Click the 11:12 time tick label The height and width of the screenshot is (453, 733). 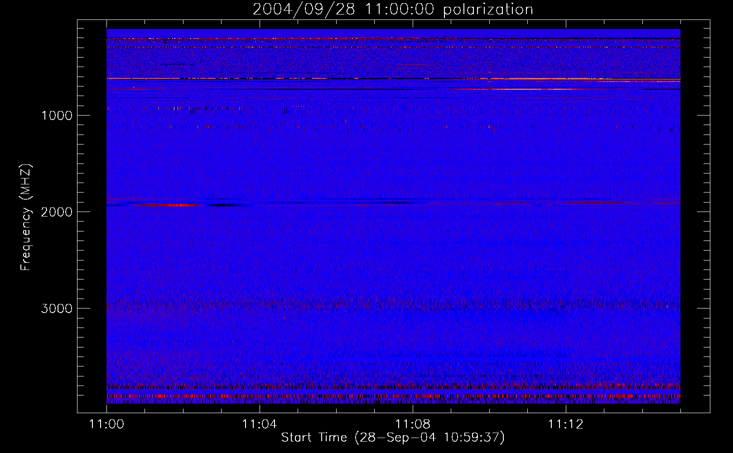pyautogui.click(x=566, y=424)
